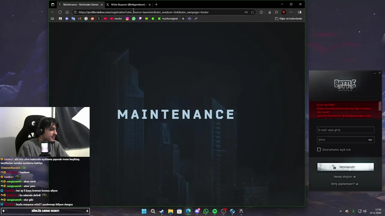
Task: Open the Reddit bookmark
Action: (x=92, y=19)
